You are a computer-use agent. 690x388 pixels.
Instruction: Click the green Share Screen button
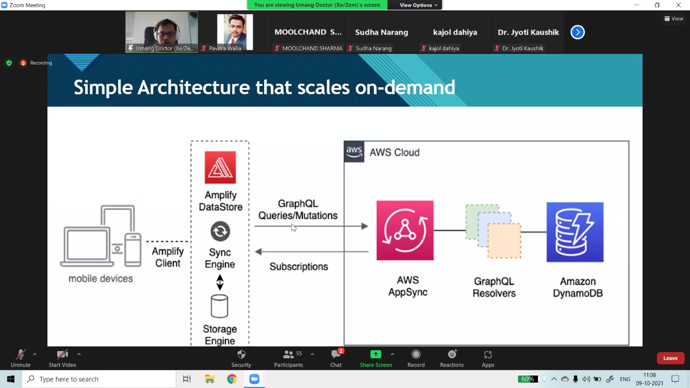click(376, 358)
